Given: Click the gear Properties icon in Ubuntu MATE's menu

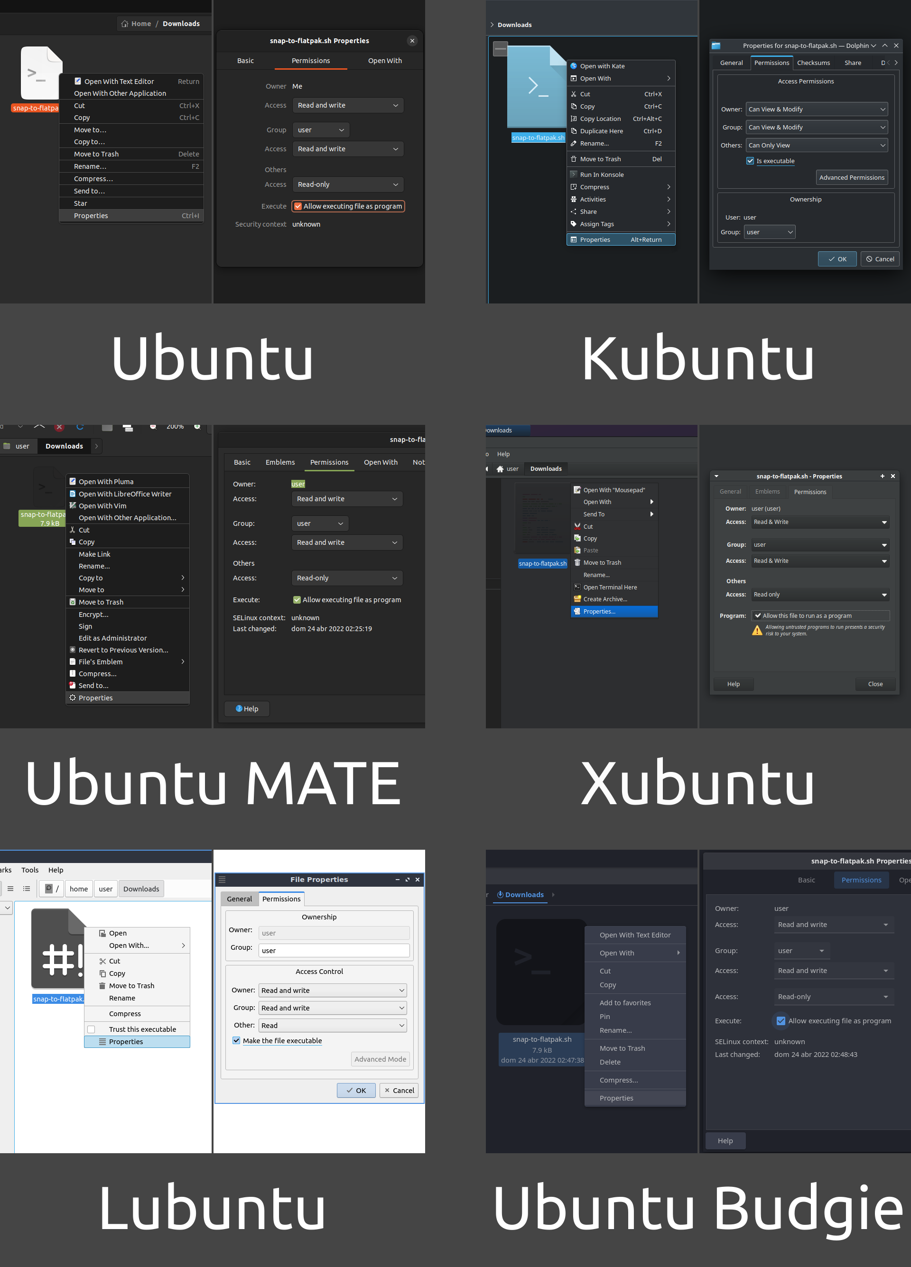Looking at the screenshot, I should pyautogui.click(x=73, y=698).
